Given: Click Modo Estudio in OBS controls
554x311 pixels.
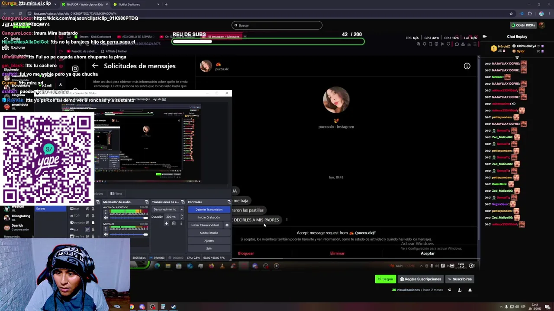Looking at the screenshot, I should [209, 233].
